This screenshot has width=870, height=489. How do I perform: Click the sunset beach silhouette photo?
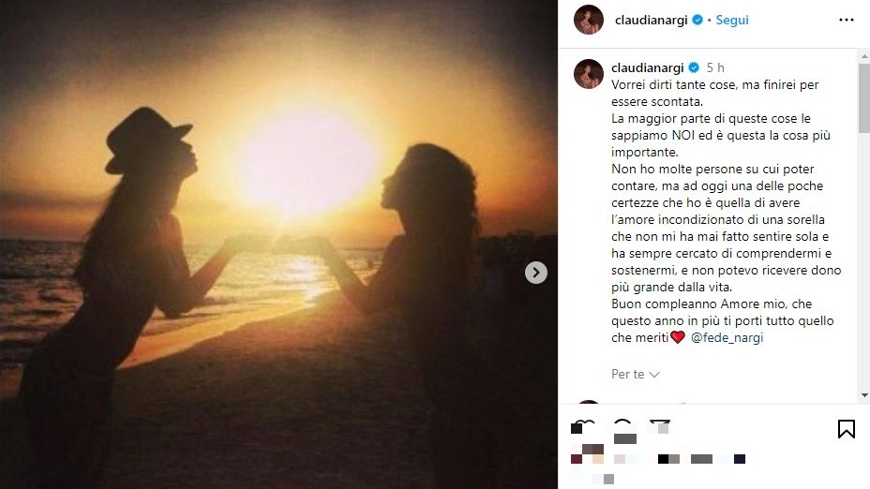pos(278,244)
